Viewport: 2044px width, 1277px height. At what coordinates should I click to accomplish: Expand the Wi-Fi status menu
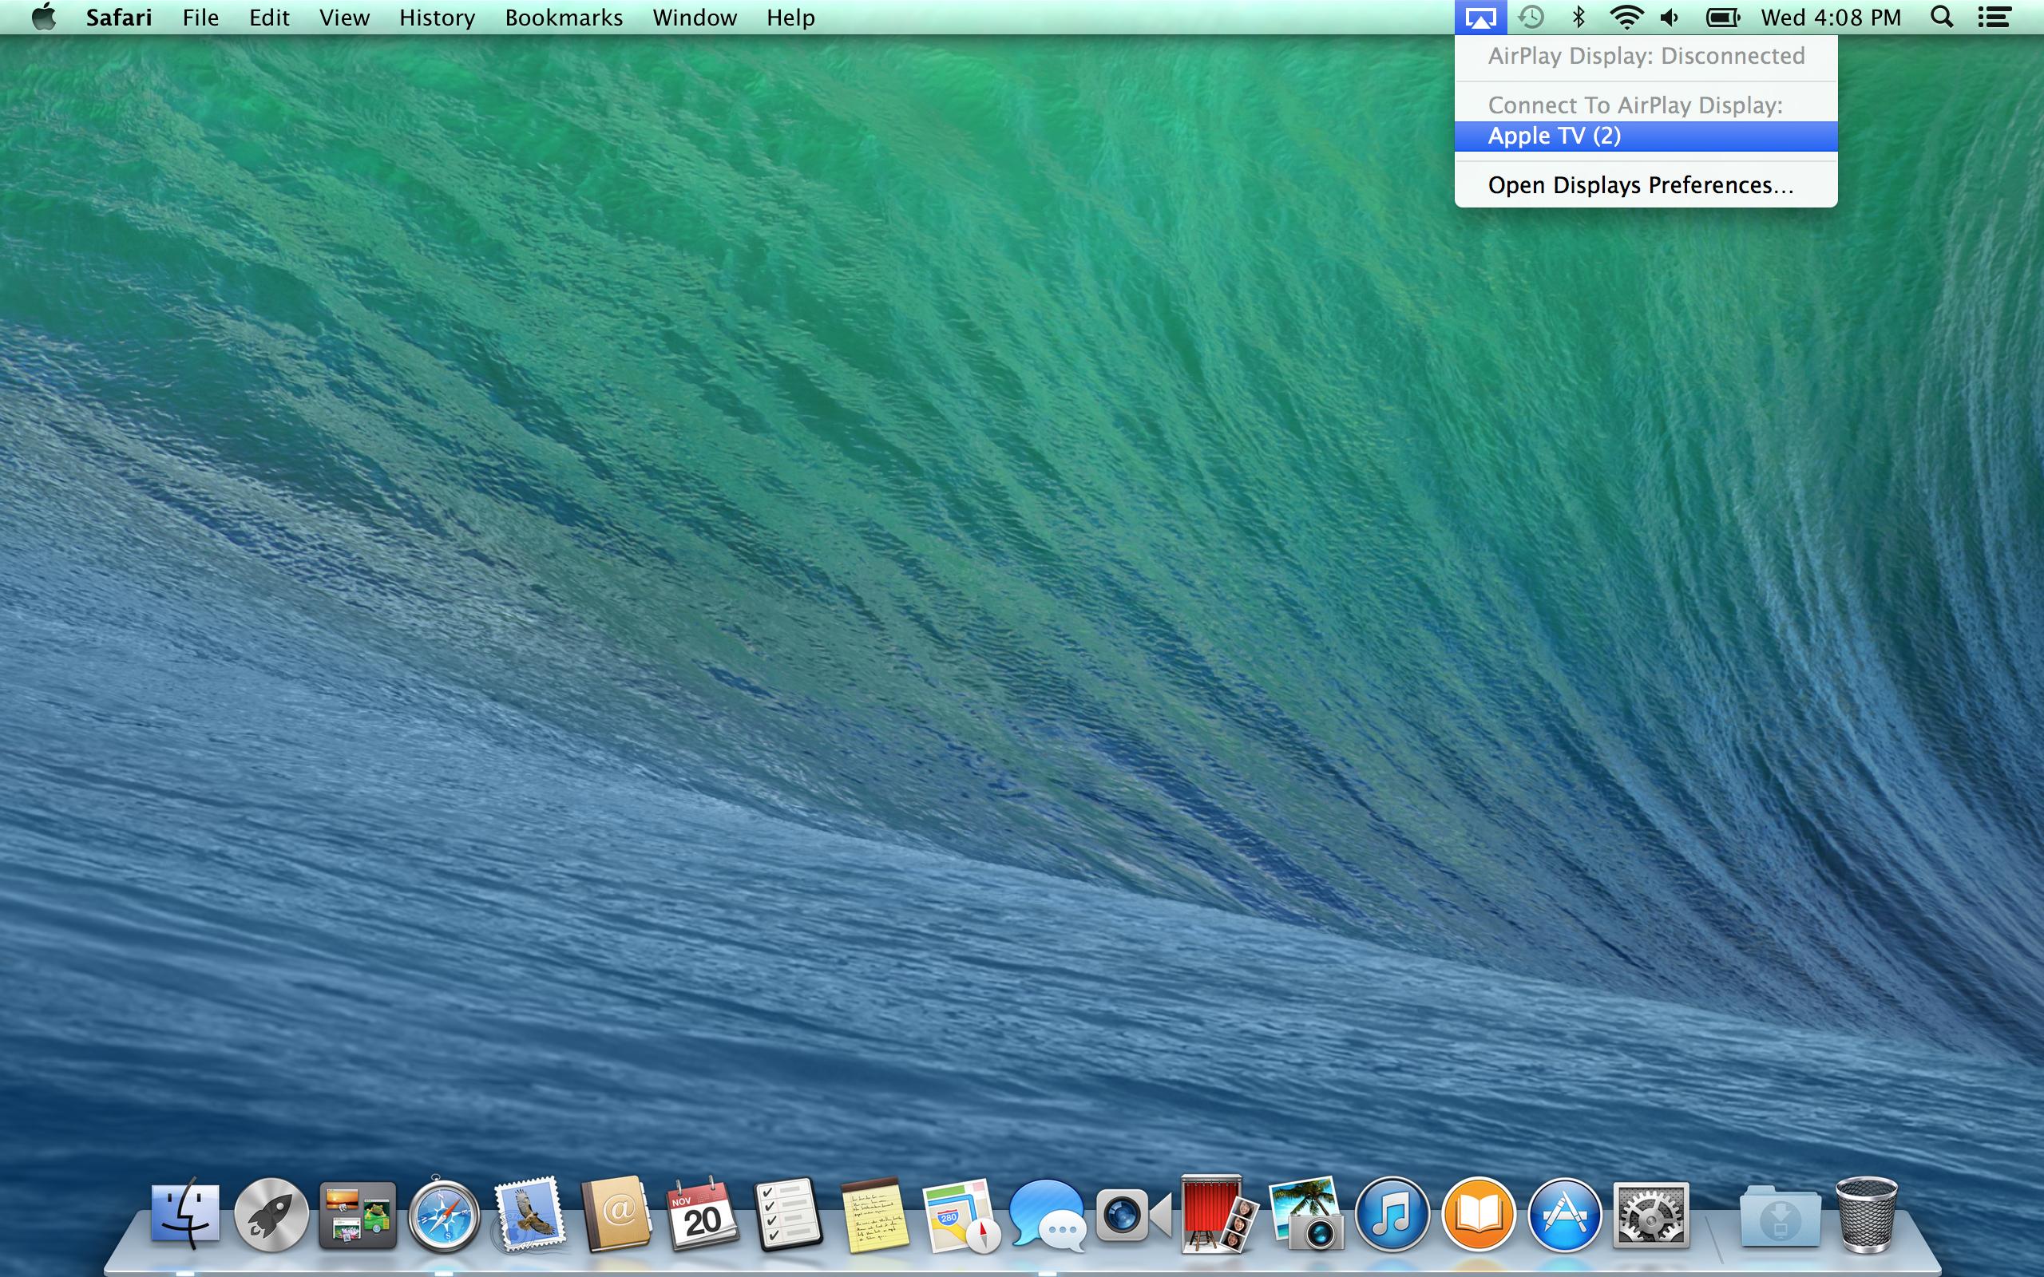[1625, 18]
